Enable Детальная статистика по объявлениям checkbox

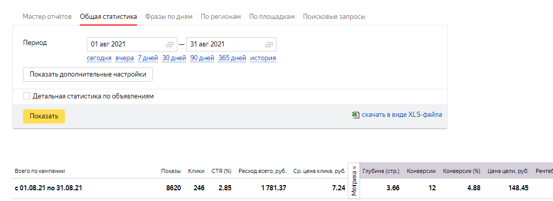pos(27,96)
